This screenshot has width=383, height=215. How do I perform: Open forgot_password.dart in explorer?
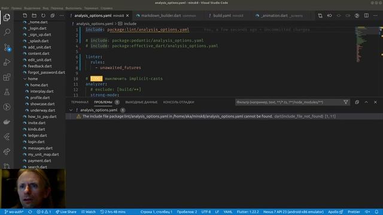(x=47, y=72)
